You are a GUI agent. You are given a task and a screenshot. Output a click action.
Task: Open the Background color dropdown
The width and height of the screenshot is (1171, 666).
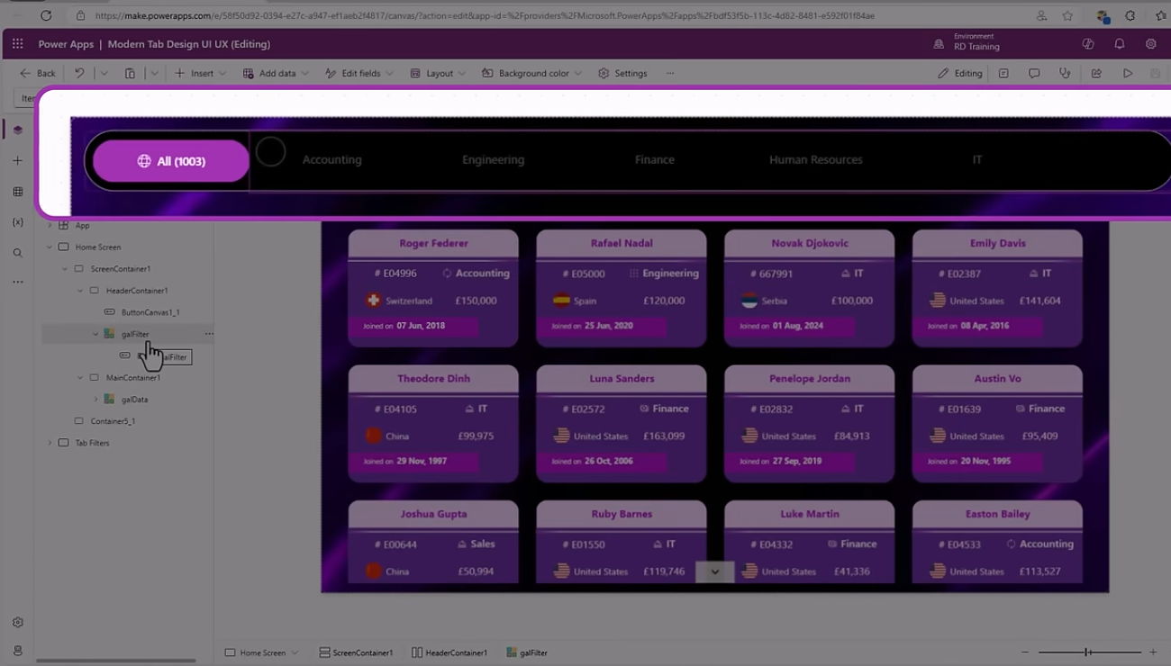click(533, 73)
